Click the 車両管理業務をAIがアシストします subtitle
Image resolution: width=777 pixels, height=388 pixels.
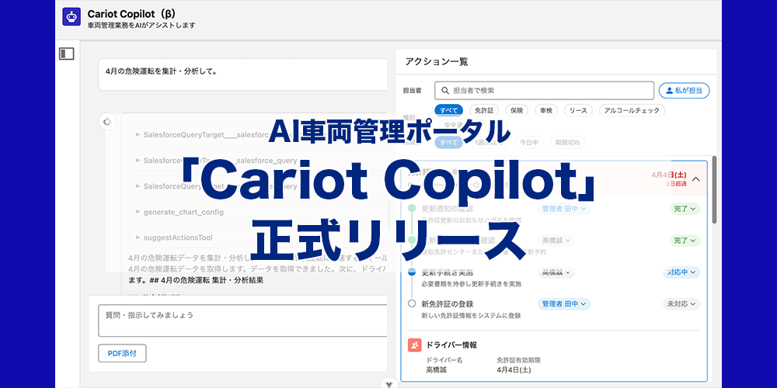[141, 25]
